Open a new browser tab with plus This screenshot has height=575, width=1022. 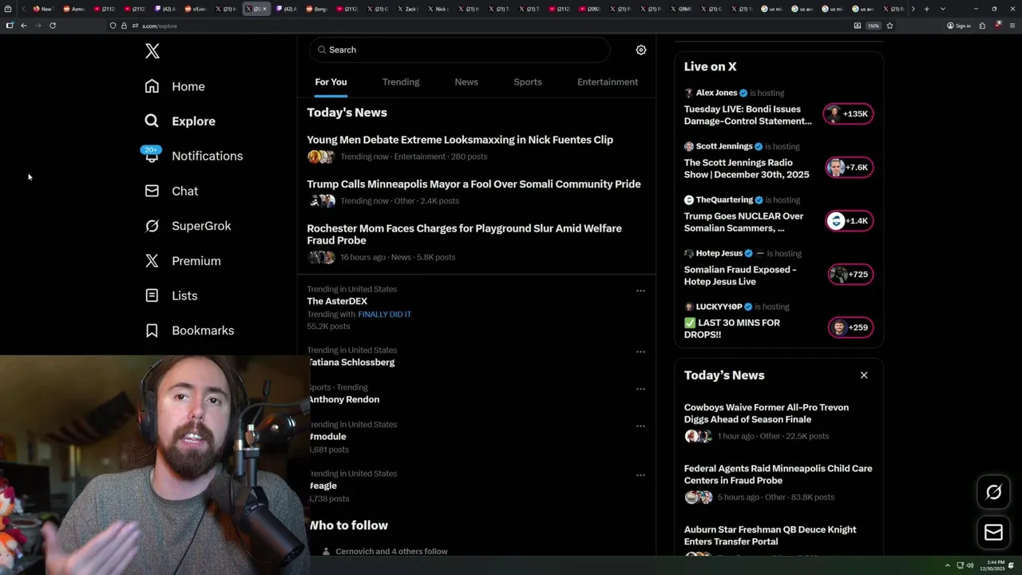pyautogui.click(x=926, y=9)
